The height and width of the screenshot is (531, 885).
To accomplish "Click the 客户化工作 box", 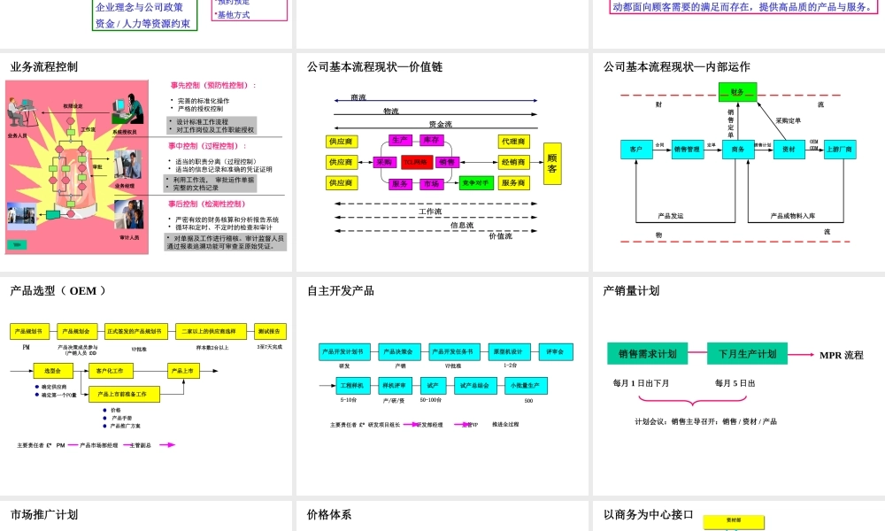I will [111, 371].
